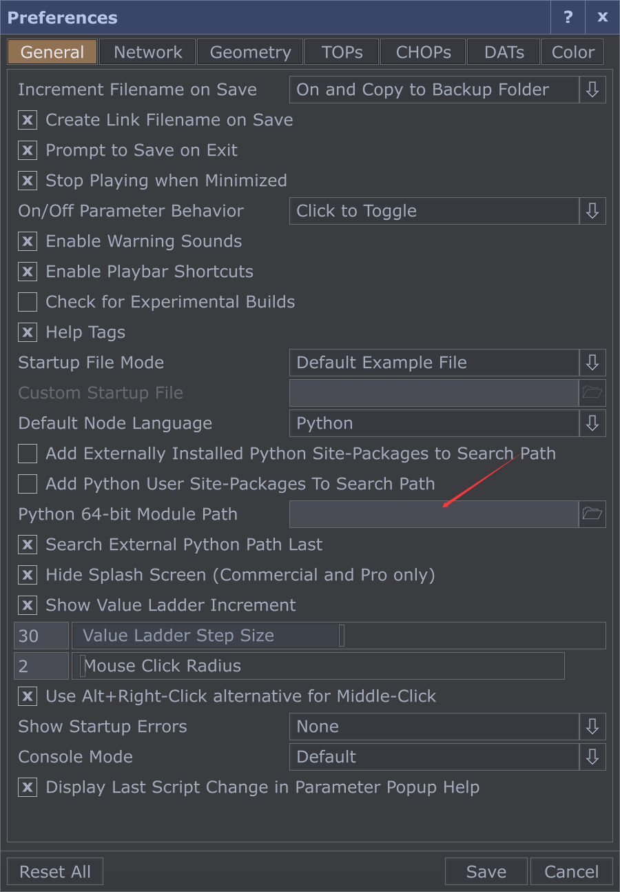Screen dimensions: 620x892
Task: Uncheck Stop Playing when Minimized
Action: [28, 181]
